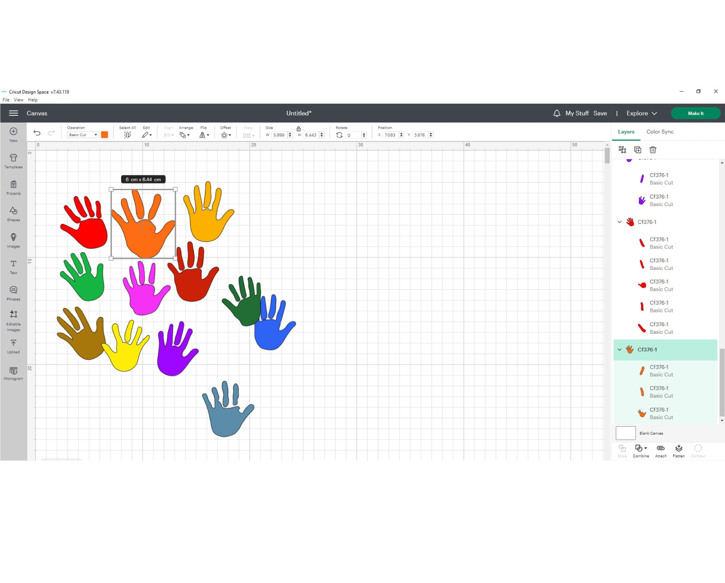
Task: Click the greyed-out Slice icon
Action: [x=622, y=448]
